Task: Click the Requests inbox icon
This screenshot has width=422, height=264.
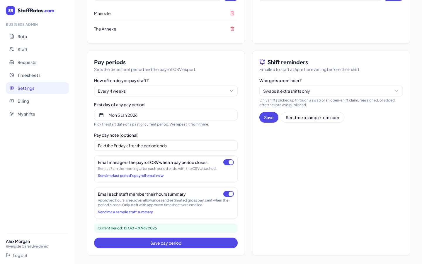Action: click(x=12, y=62)
